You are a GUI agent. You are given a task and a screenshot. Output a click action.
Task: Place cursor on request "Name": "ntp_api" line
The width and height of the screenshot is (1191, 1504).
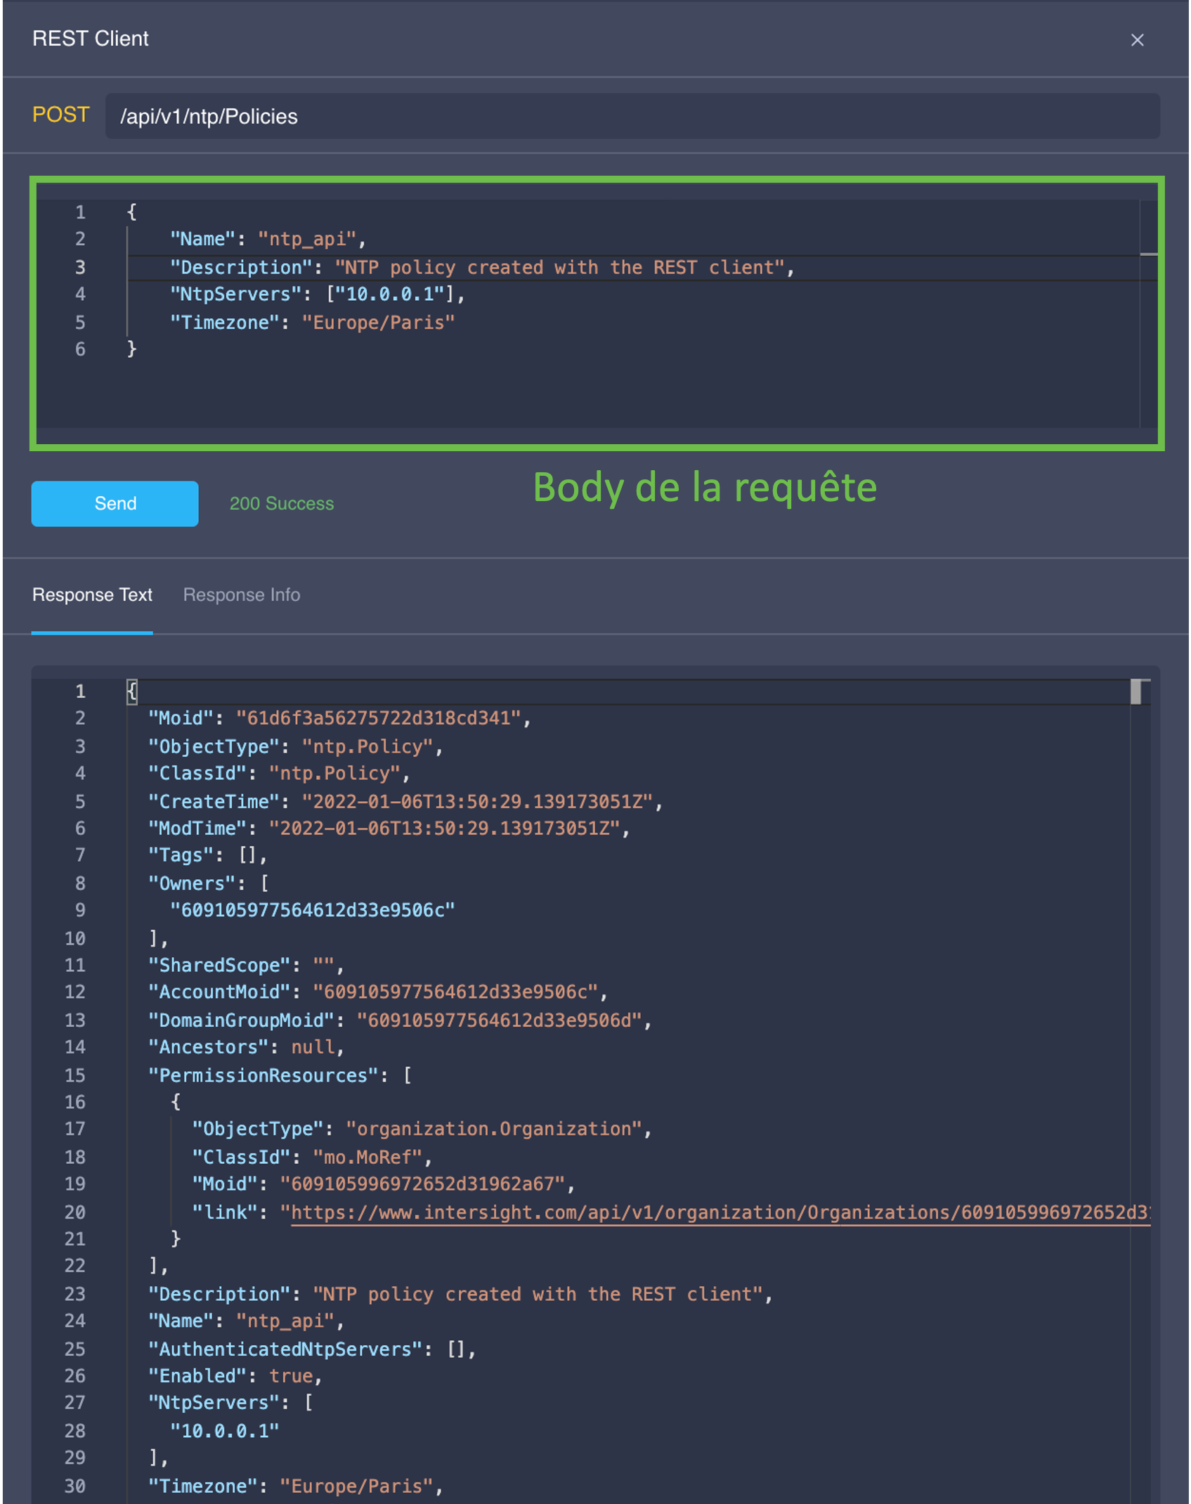point(267,239)
